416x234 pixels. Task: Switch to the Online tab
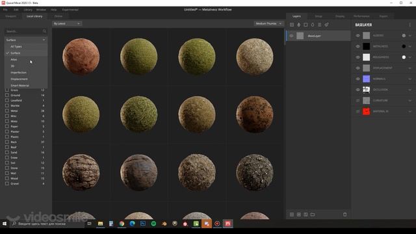coord(58,16)
